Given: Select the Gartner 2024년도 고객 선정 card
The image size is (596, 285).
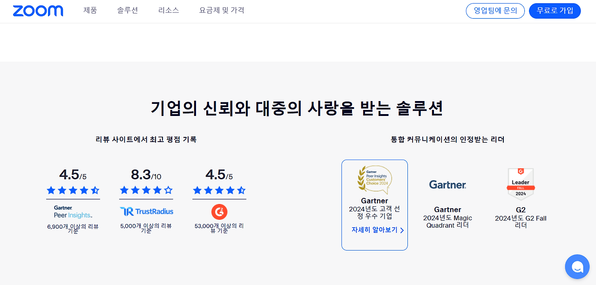Looking at the screenshot, I should point(374,205).
